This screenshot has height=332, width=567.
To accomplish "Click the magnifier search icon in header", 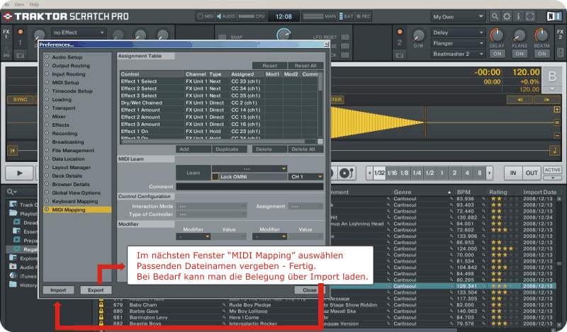I will [x=495, y=16].
